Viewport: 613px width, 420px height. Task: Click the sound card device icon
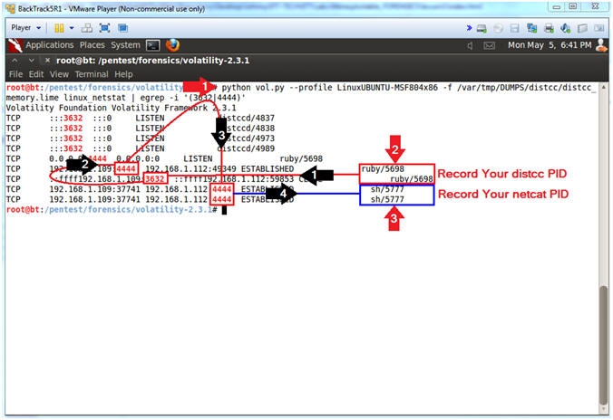coord(565,28)
